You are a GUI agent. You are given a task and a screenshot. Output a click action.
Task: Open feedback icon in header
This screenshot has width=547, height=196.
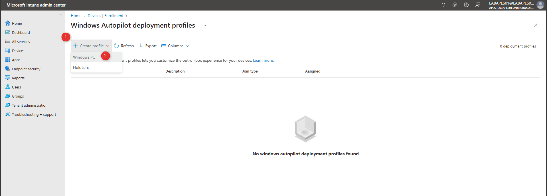478,5
